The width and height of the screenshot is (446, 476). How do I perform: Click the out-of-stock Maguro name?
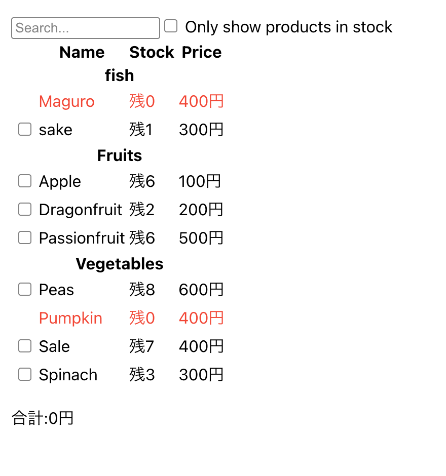point(67,101)
